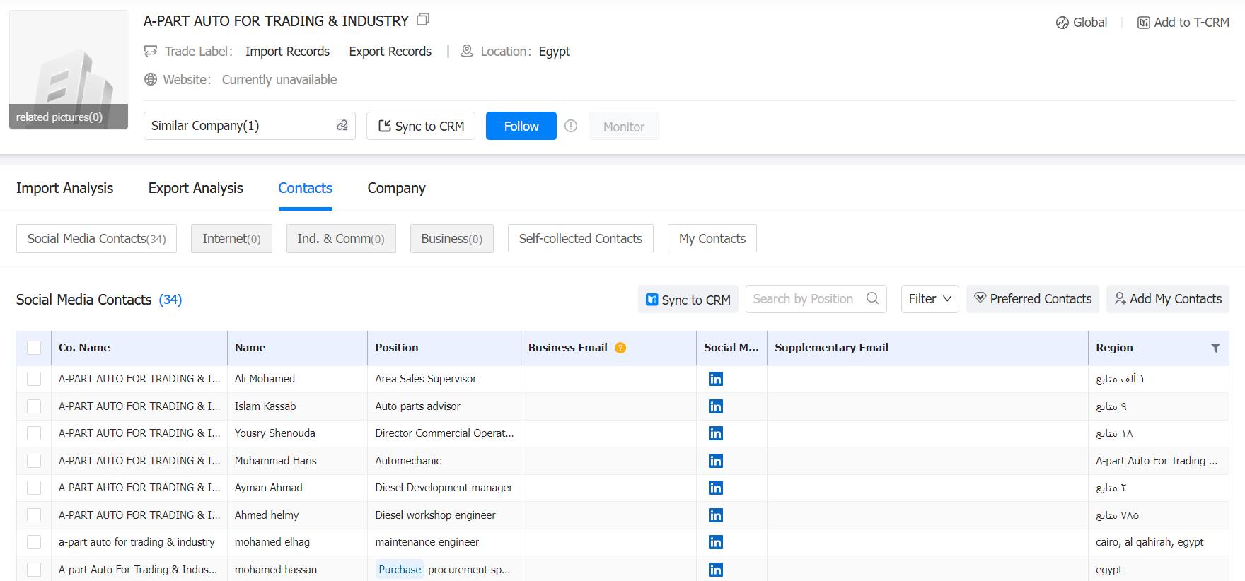Open LinkedIn profile for Muhammad Haris
The width and height of the screenshot is (1245, 581).
coord(715,461)
